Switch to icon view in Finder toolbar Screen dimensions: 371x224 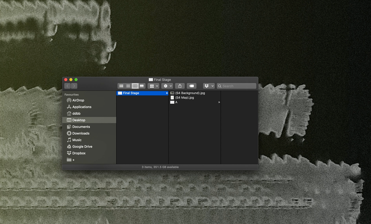coord(121,86)
